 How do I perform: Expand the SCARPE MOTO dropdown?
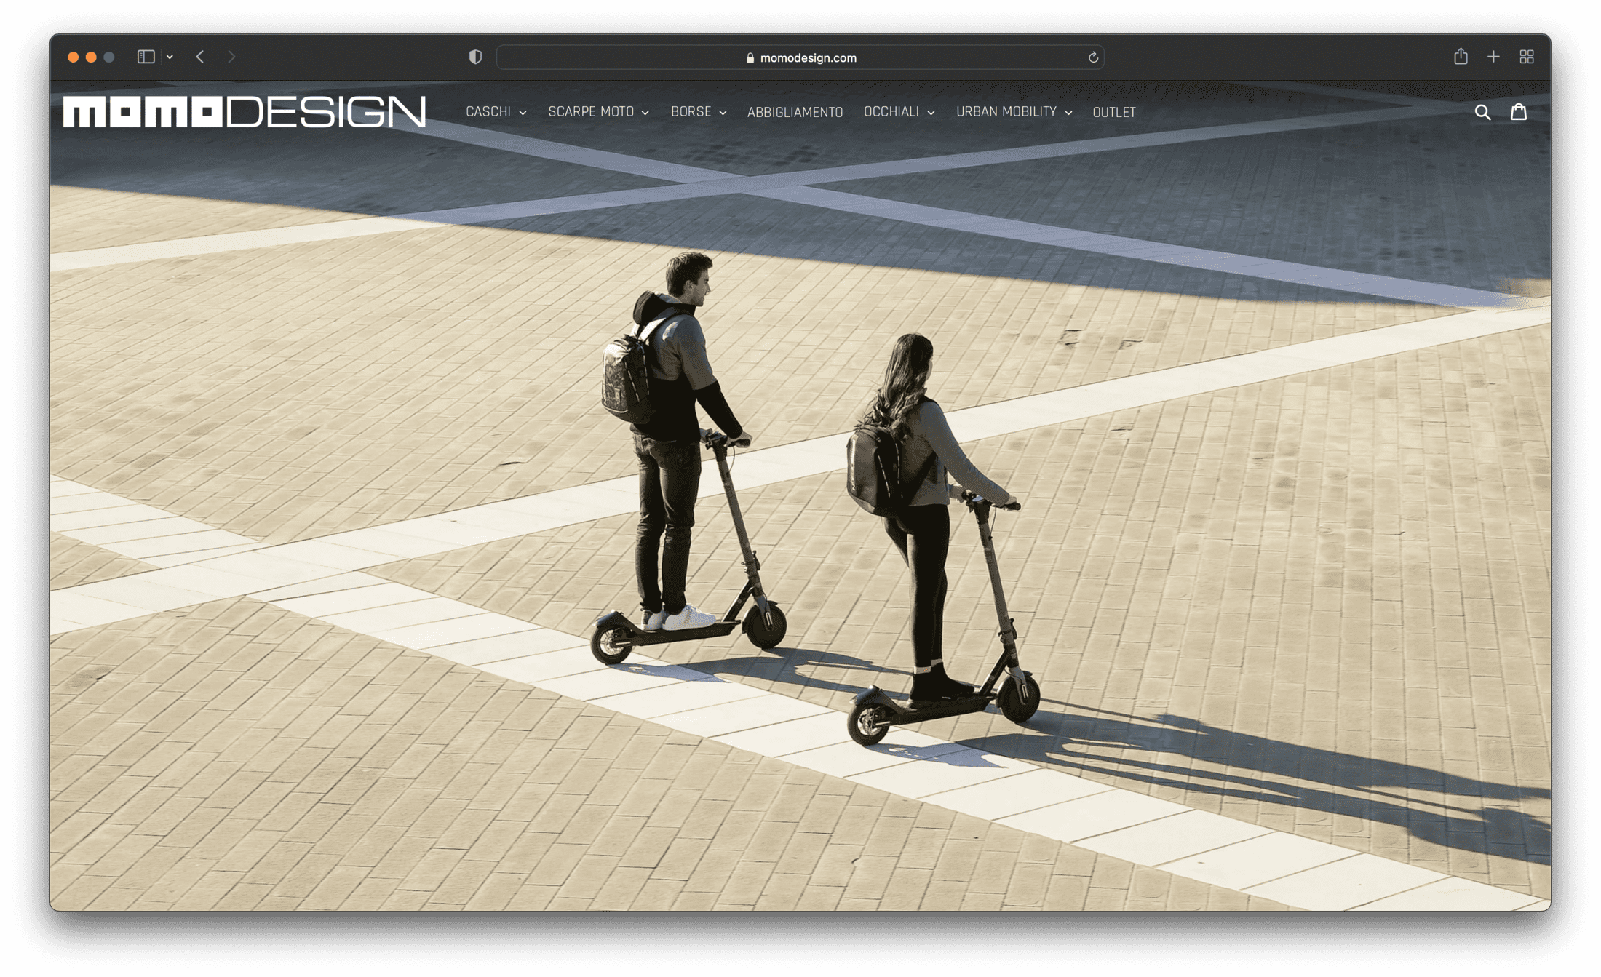pyautogui.click(x=598, y=112)
